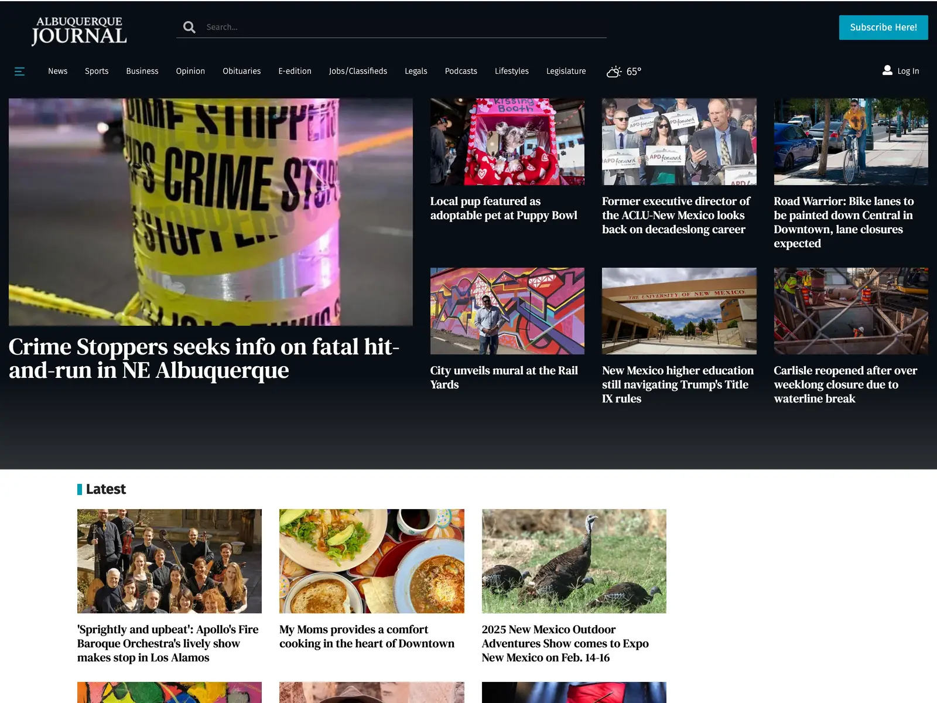
Task: Open Road Warrior bike lanes headline
Action: [x=844, y=222]
